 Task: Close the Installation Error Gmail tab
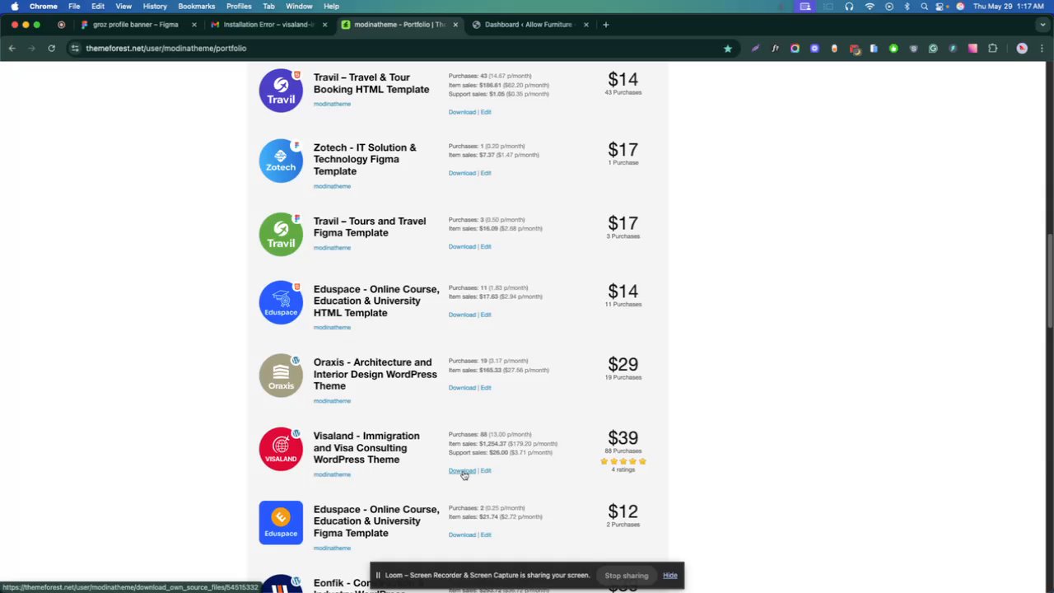coord(324,25)
